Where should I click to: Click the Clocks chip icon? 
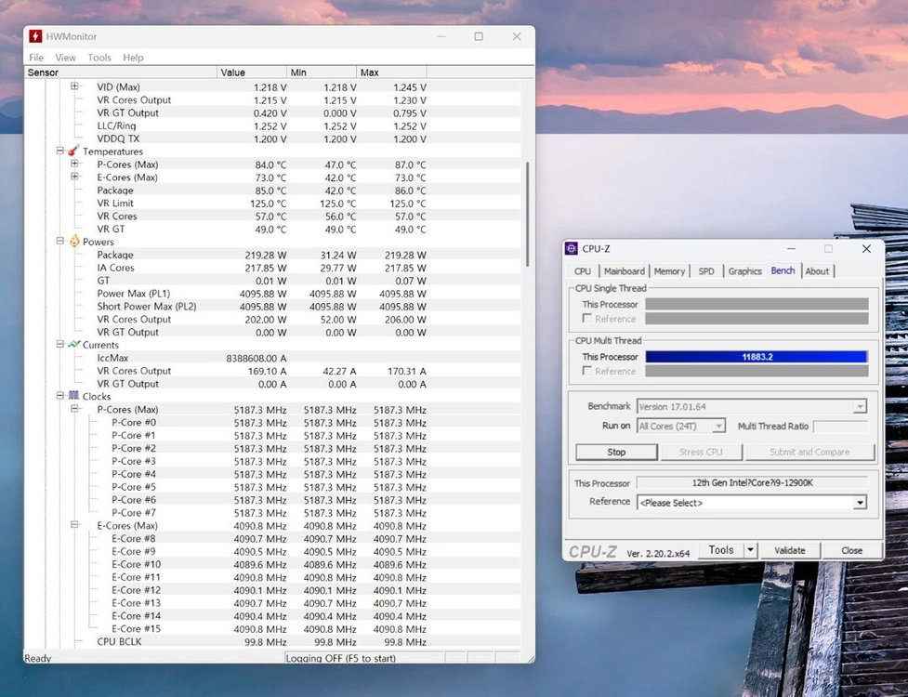(74, 396)
